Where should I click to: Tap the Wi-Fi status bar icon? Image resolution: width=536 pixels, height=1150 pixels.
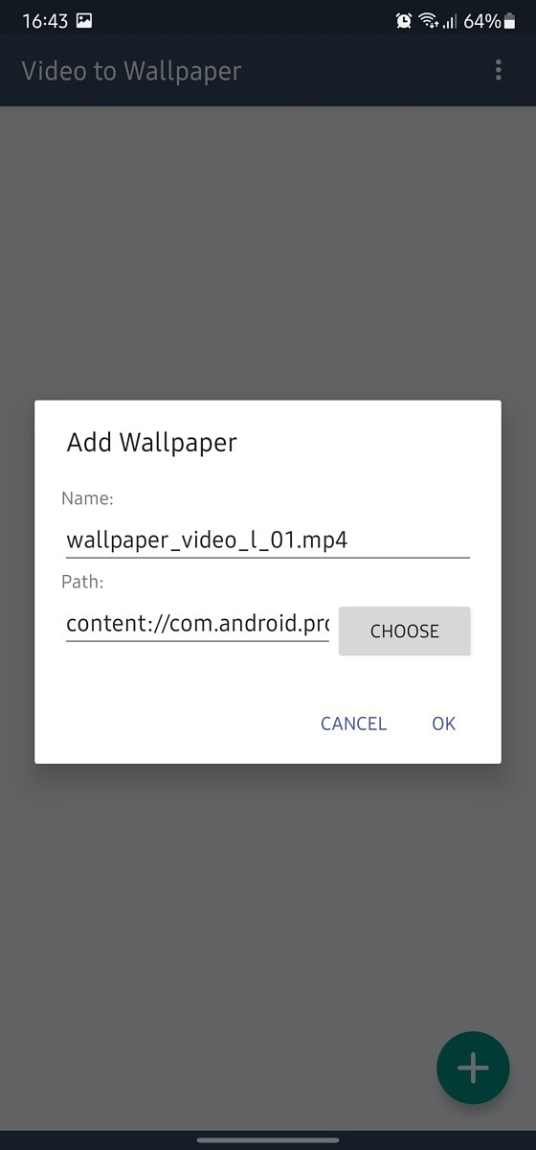tap(428, 20)
